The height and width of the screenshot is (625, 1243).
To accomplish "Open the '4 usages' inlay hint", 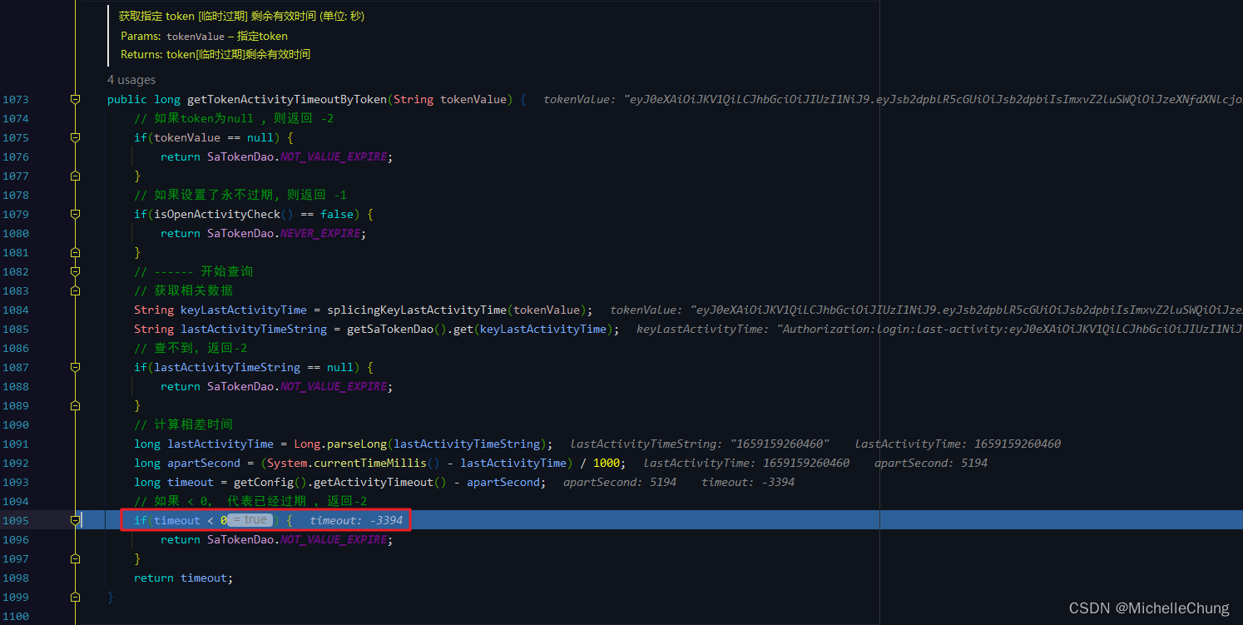I will (x=131, y=80).
